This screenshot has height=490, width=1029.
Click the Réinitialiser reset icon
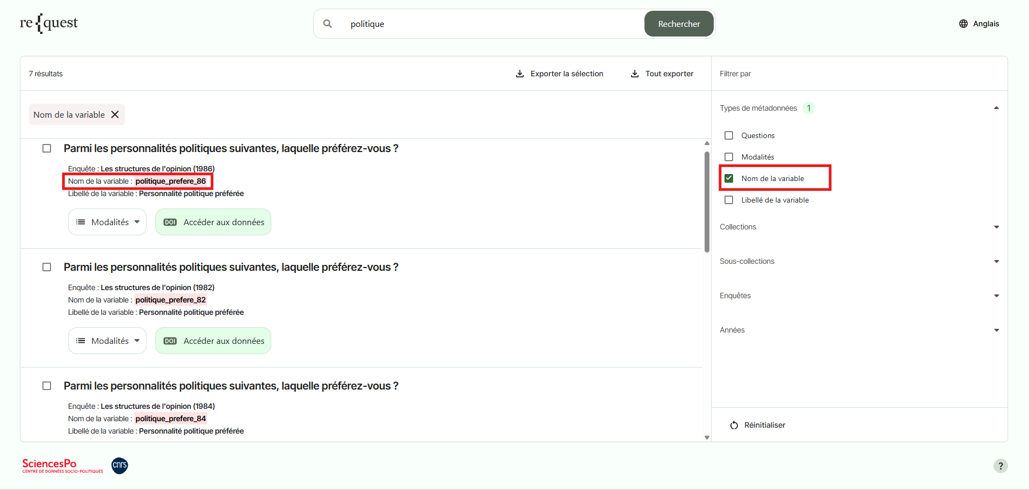click(x=734, y=425)
